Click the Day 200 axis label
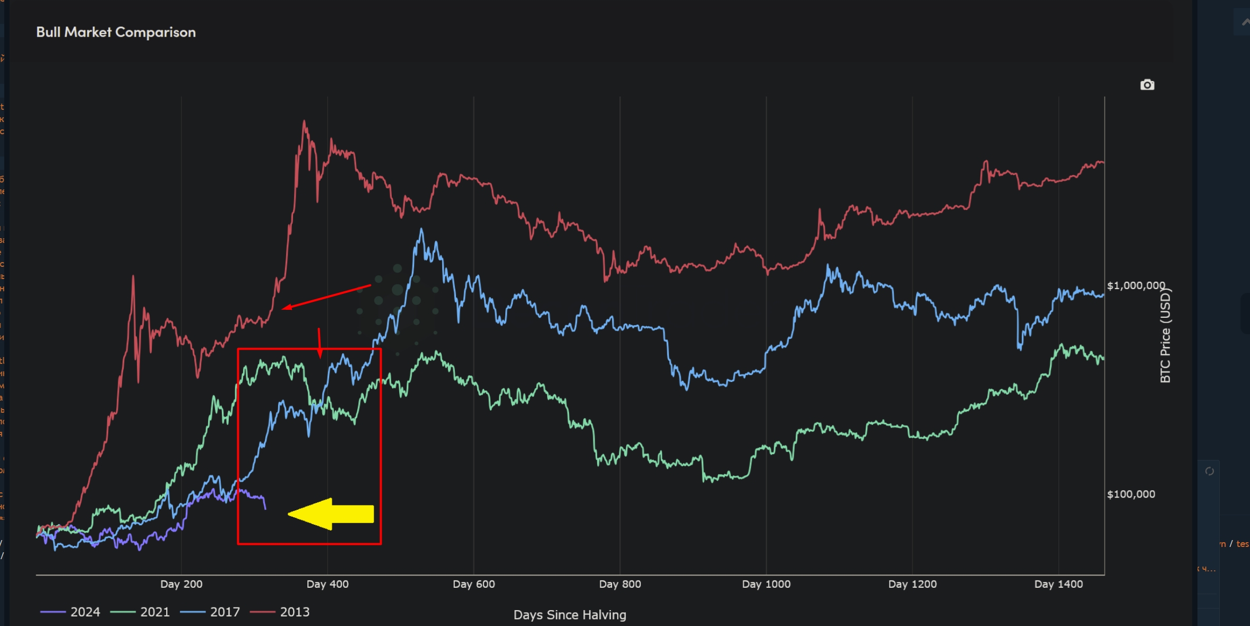The width and height of the screenshot is (1250, 626). (181, 584)
